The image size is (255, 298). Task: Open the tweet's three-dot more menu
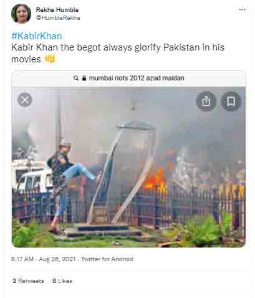(242, 9)
